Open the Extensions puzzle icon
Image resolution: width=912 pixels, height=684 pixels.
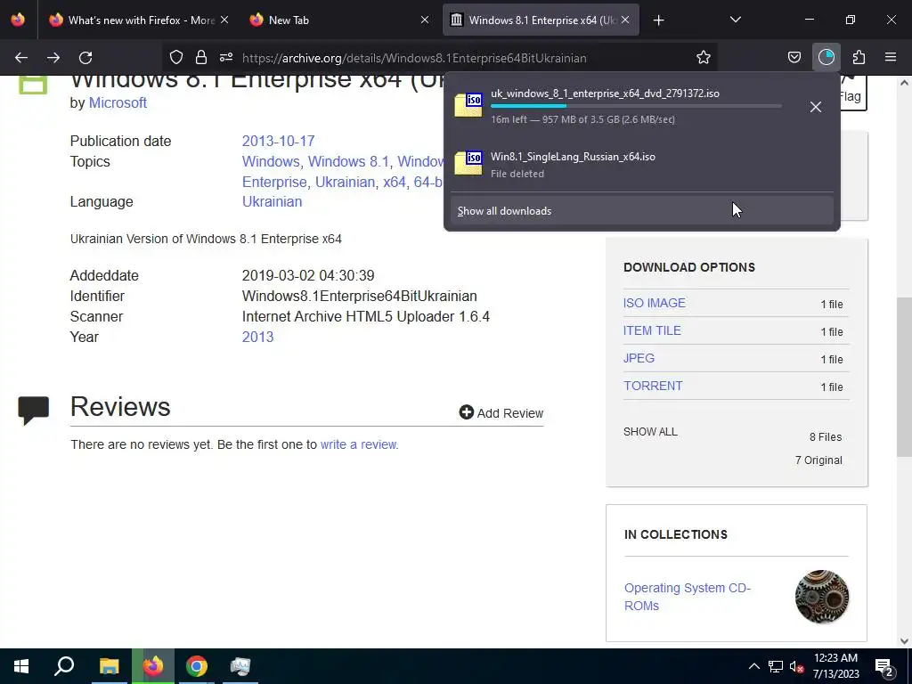click(x=859, y=58)
